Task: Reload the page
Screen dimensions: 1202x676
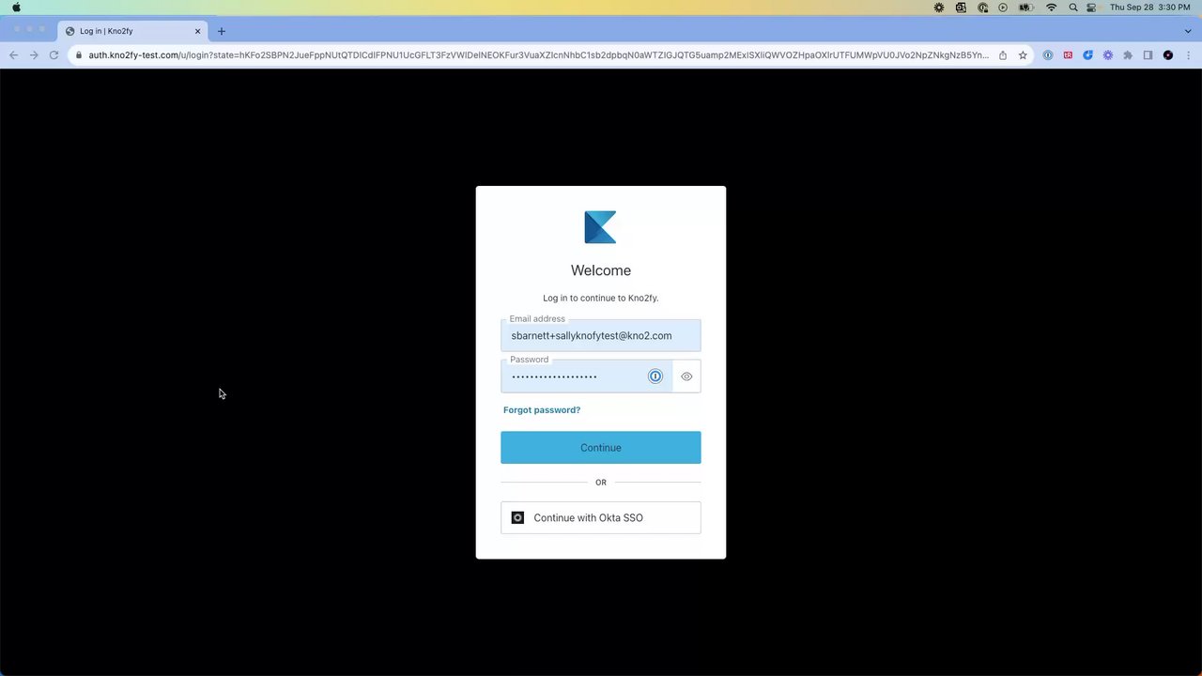Action: [54, 55]
